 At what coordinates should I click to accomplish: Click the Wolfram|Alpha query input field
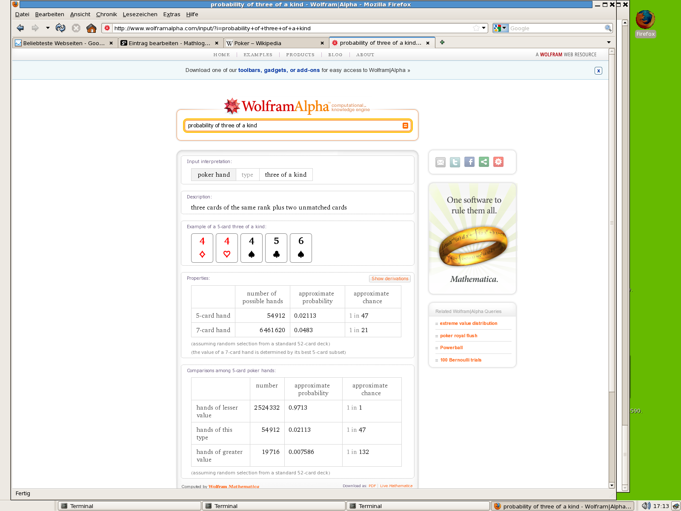pyautogui.click(x=294, y=126)
